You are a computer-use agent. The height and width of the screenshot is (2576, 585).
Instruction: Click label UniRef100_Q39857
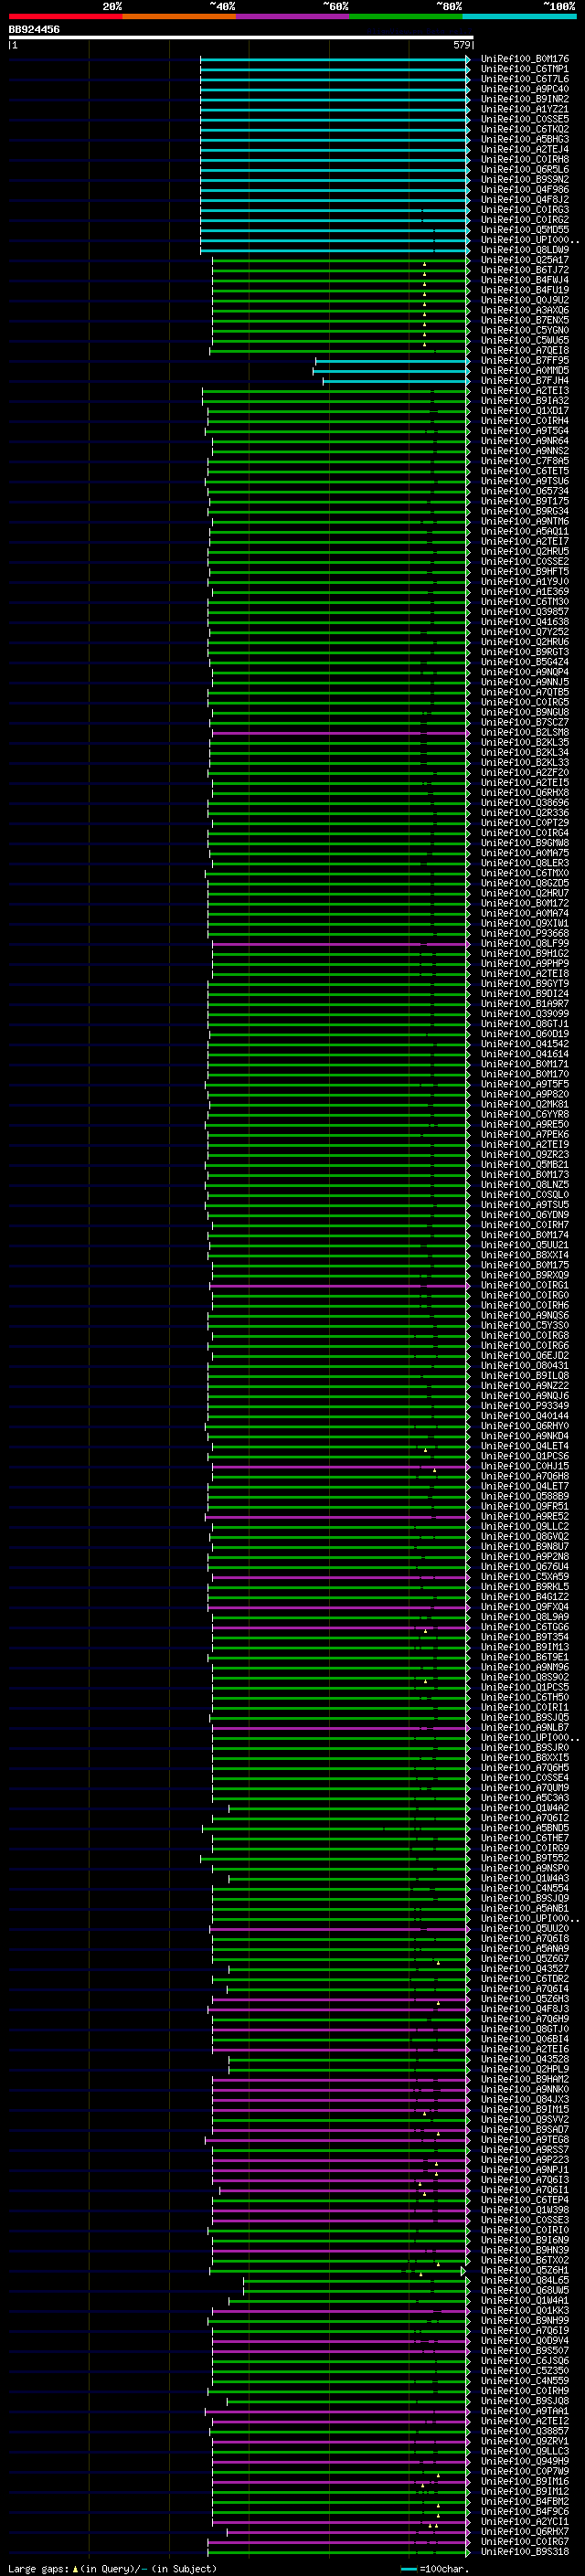(x=525, y=612)
